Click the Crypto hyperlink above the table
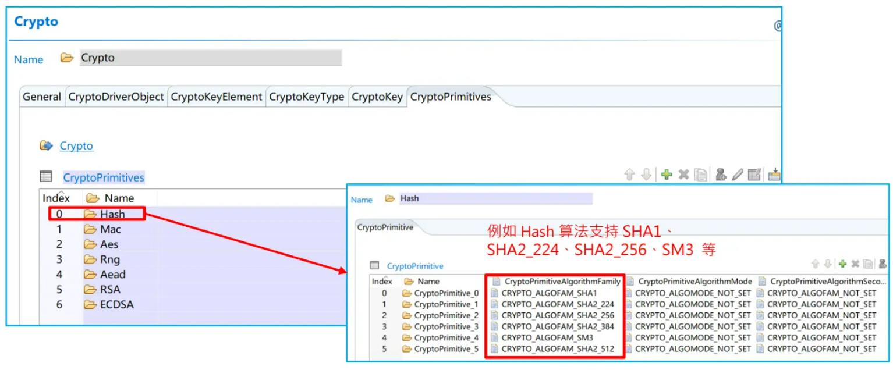893x370 pixels. tap(76, 146)
